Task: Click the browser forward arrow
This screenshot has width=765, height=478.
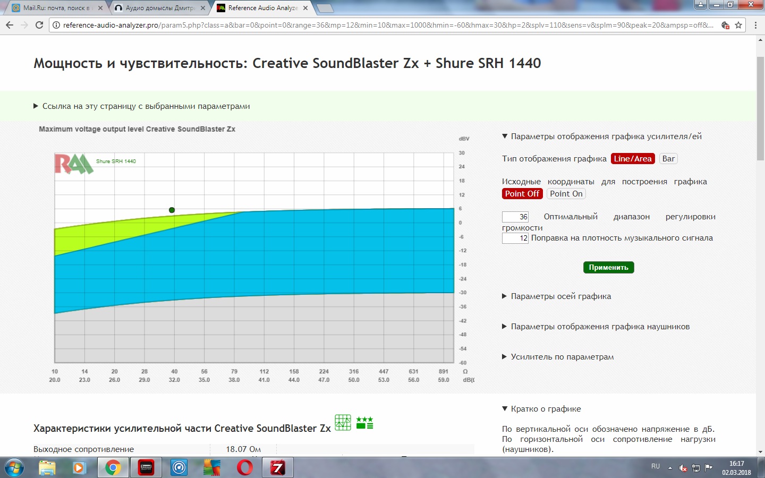Action: click(24, 25)
